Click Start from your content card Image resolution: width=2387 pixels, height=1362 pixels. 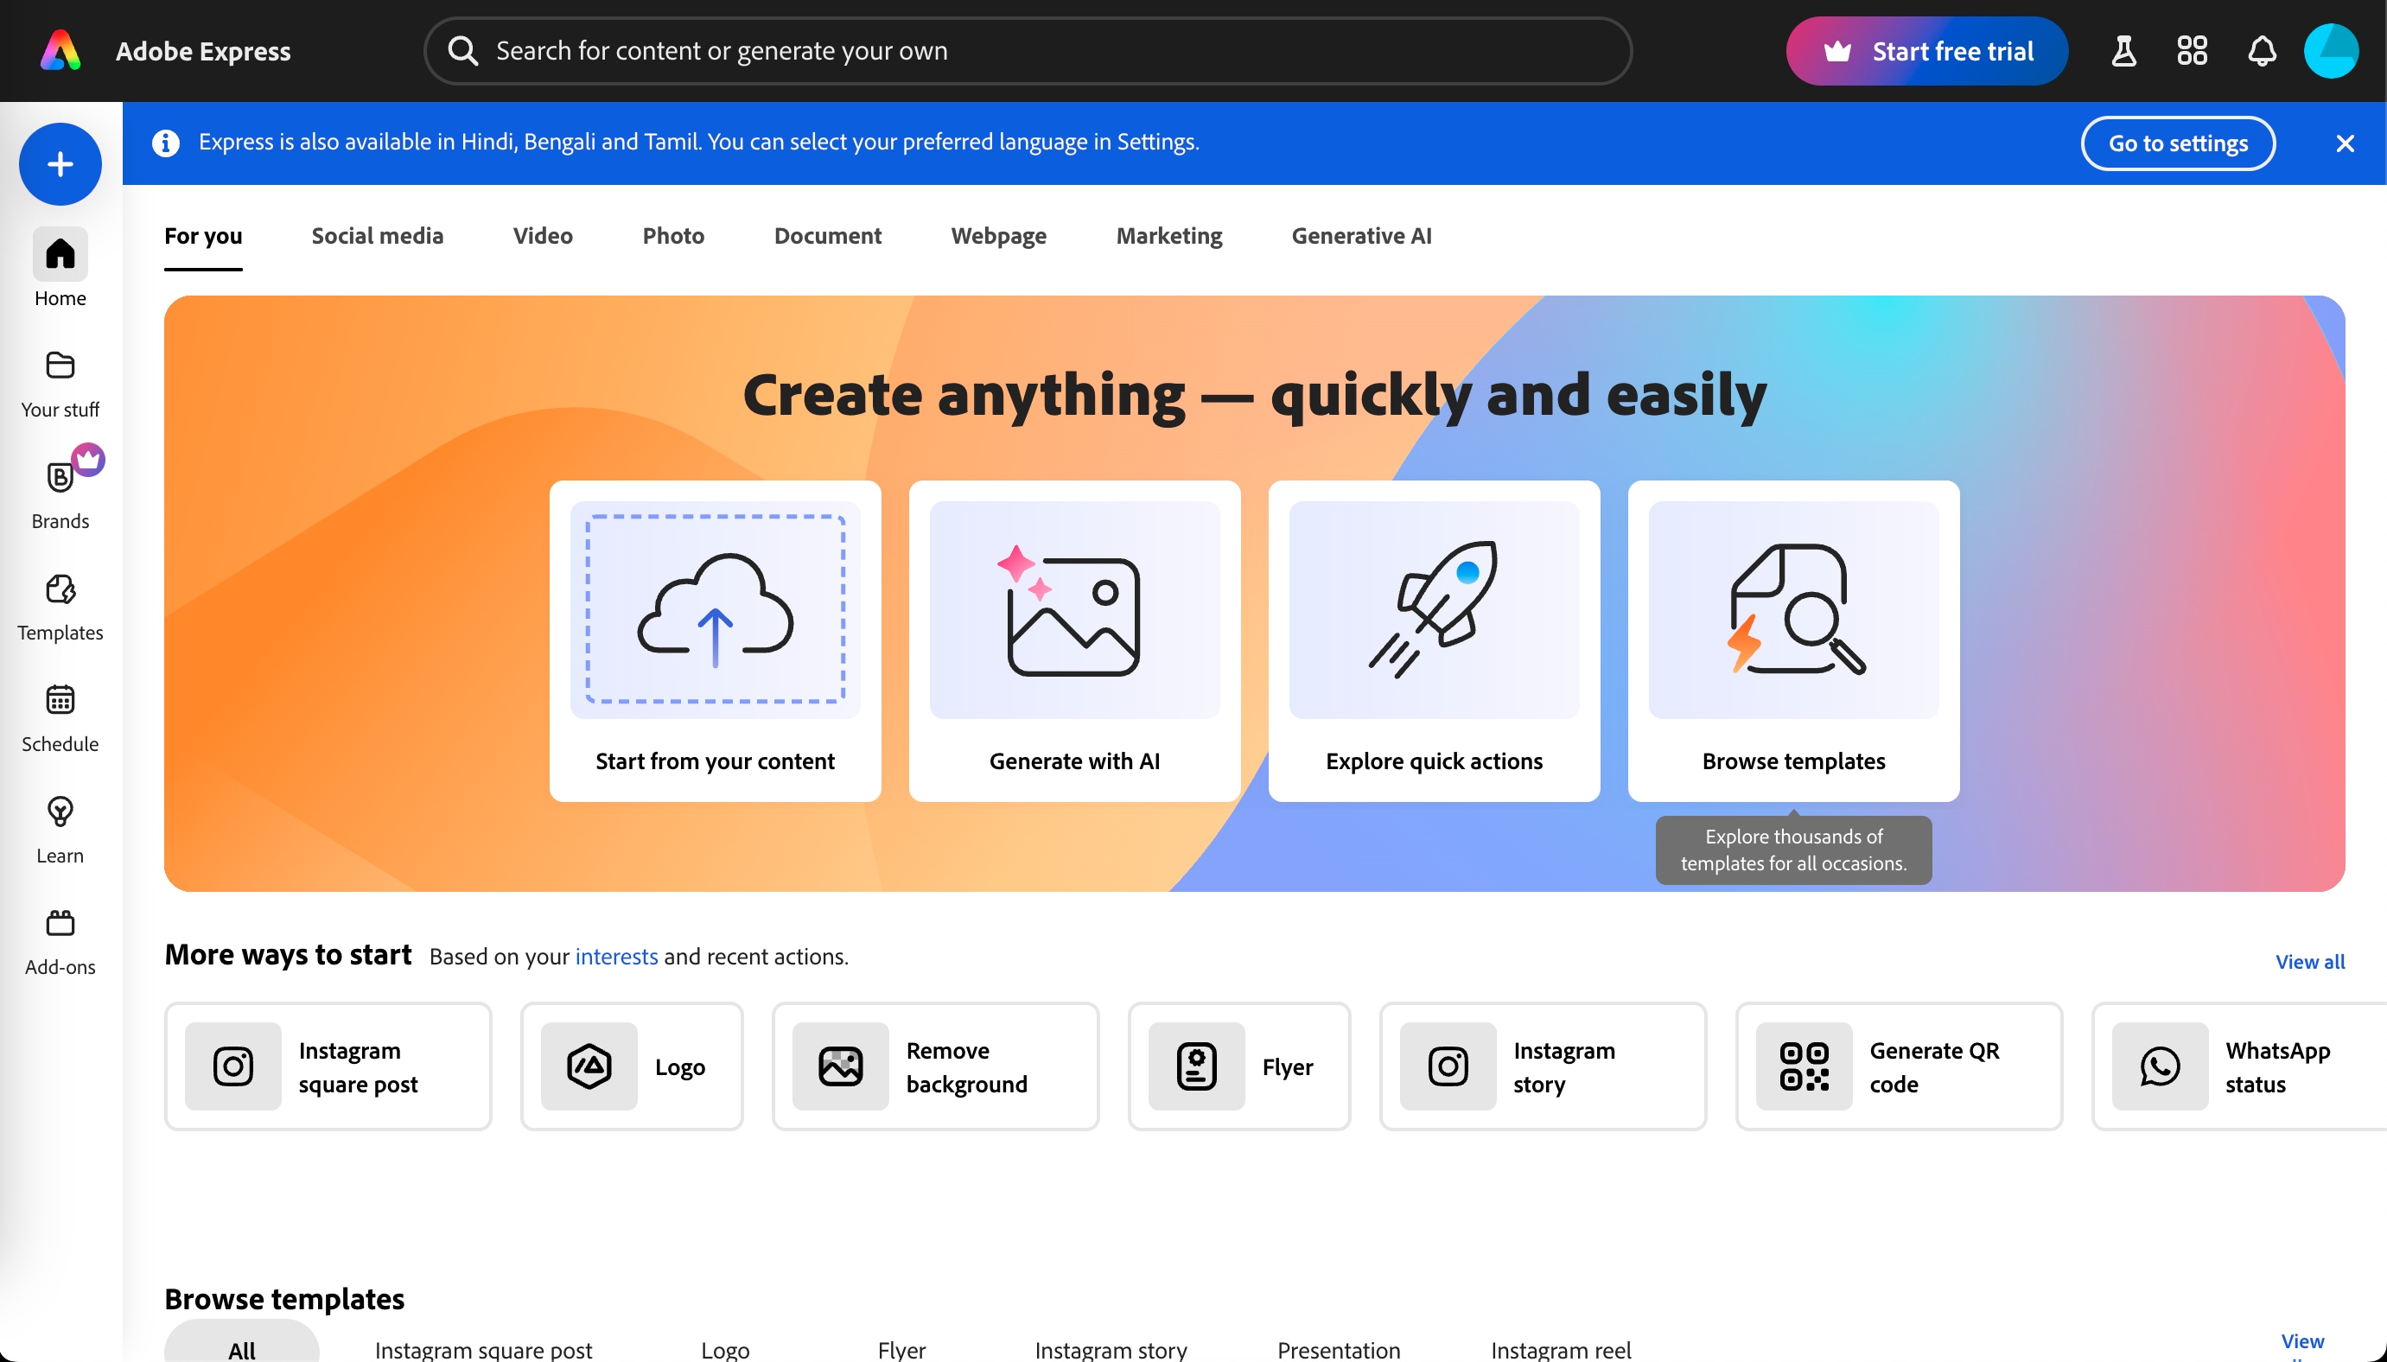715,640
